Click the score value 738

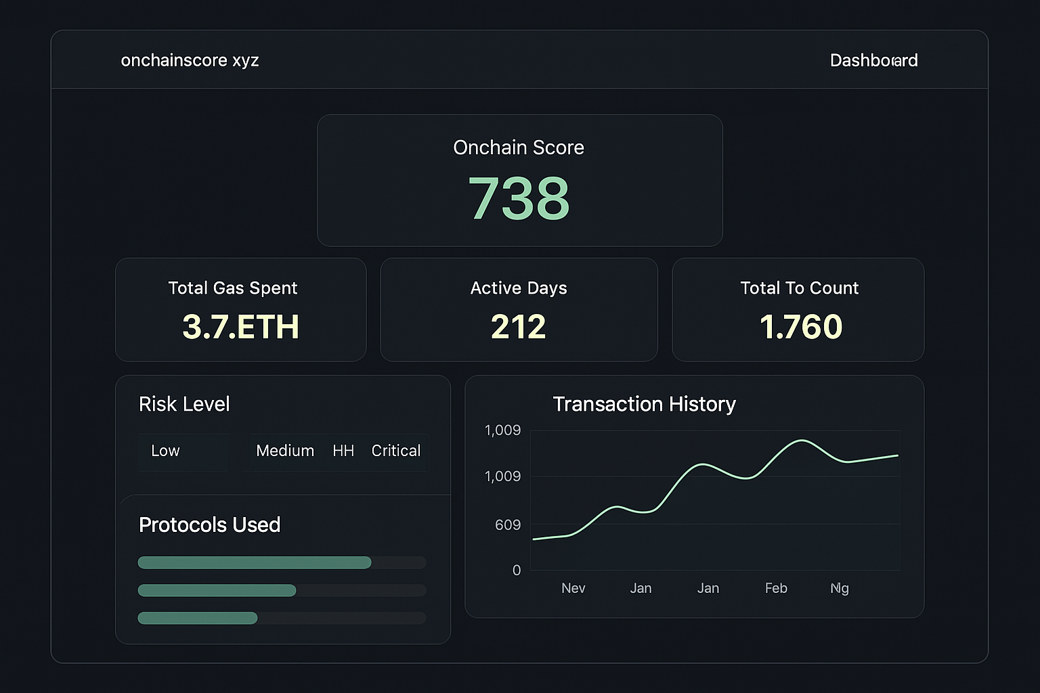(519, 198)
